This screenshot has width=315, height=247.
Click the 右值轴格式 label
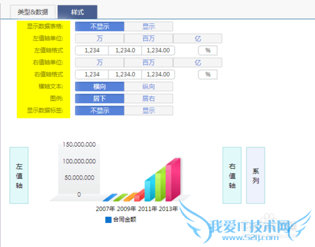pyautogui.click(x=49, y=74)
